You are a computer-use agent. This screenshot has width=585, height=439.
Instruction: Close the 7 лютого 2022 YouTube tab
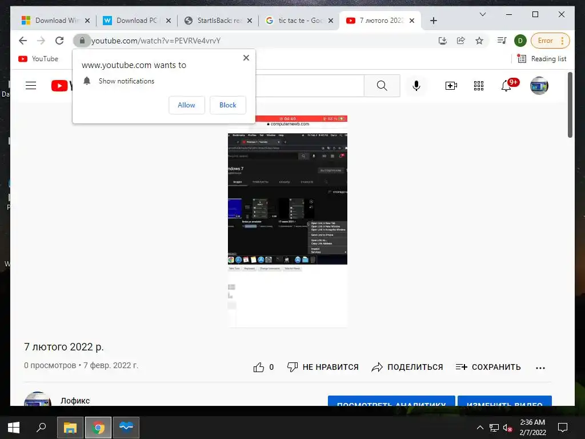412,21
